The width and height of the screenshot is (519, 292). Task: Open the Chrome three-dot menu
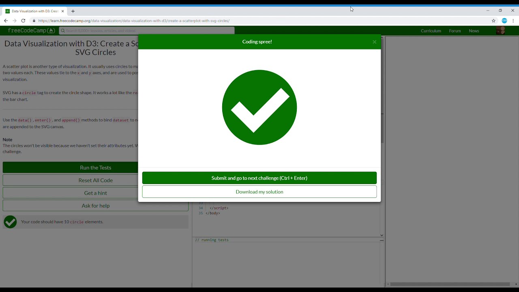[513, 21]
